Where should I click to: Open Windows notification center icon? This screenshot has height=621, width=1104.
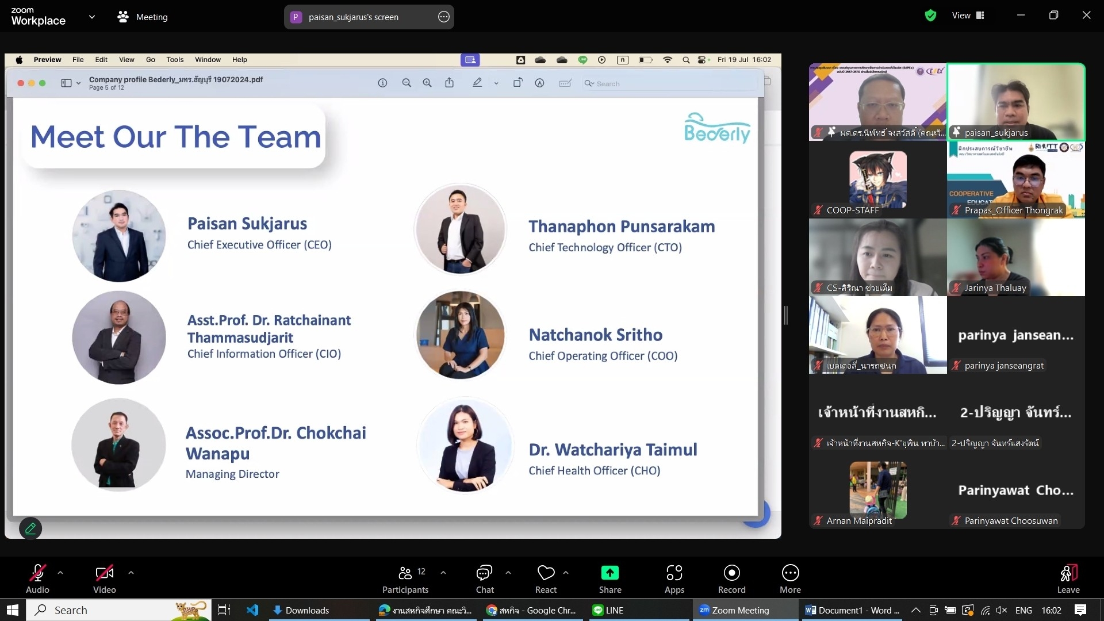[x=1080, y=610]
